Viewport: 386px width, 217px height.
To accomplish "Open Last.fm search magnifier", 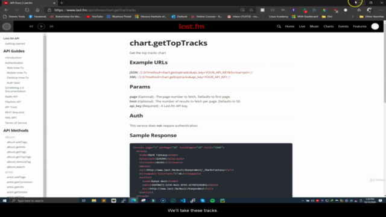I will click(279, 27).
